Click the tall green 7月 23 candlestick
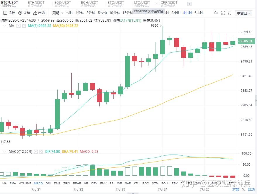 [x=127, y=71]
